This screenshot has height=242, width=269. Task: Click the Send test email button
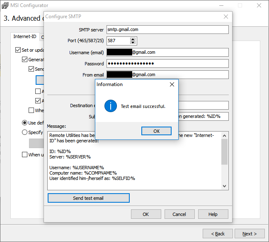pos(88,198)
